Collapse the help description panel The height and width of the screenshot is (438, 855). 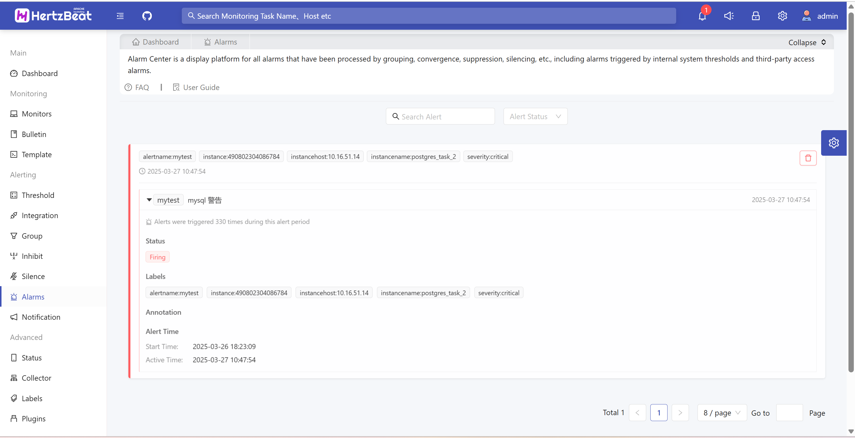point(807,42)
